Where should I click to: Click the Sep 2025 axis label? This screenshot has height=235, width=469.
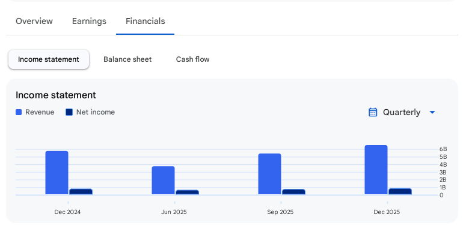click(280, 212)
